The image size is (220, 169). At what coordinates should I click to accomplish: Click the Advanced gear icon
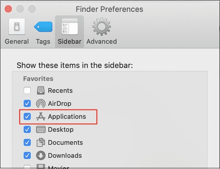(x=101, y=27)
